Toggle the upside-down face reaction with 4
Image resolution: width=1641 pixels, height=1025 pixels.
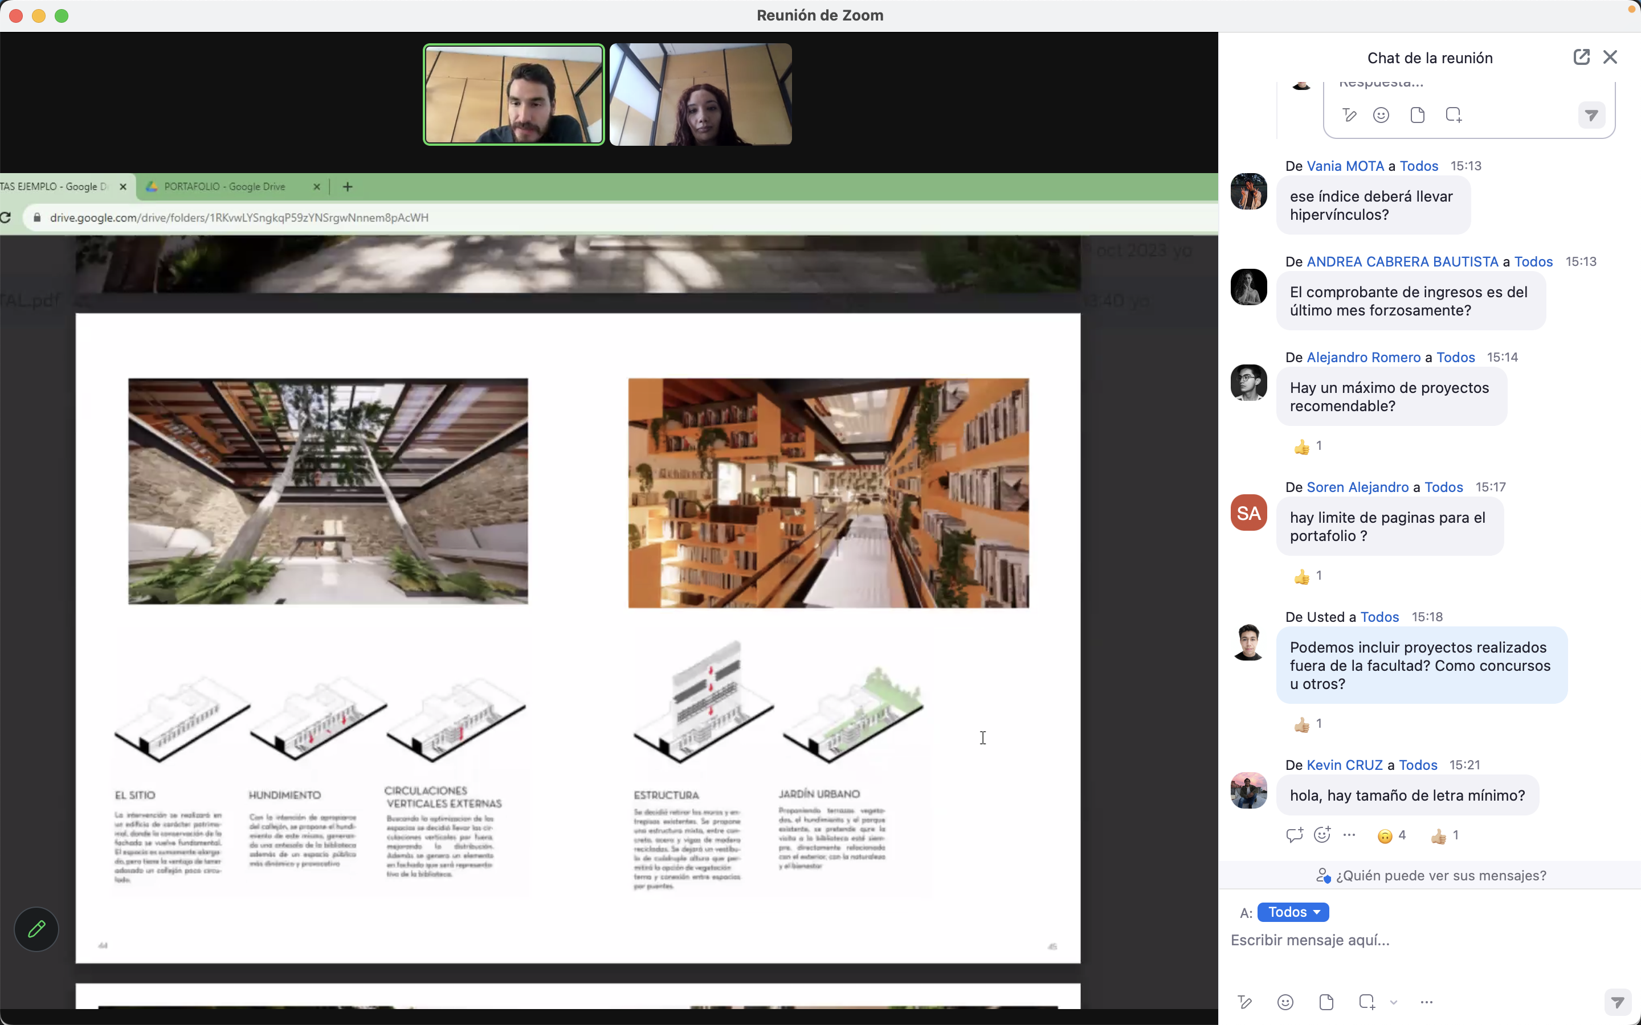pyautogui.click(x=1391, y=836)
